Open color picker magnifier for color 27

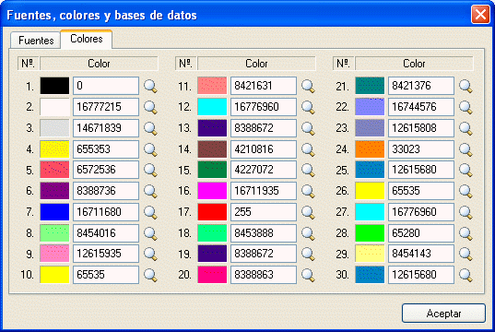tap(466, 212)
